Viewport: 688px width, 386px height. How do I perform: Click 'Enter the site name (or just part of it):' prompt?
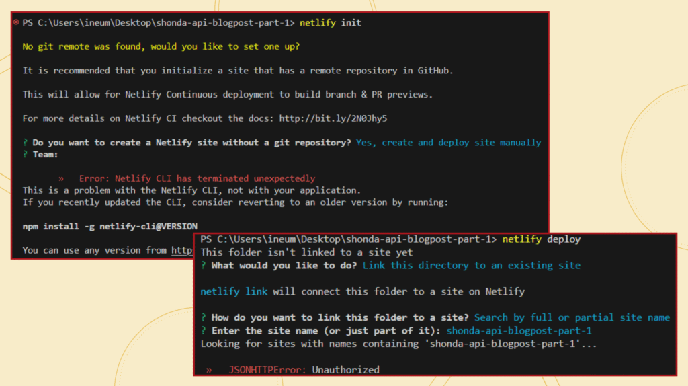click(326, 331)
